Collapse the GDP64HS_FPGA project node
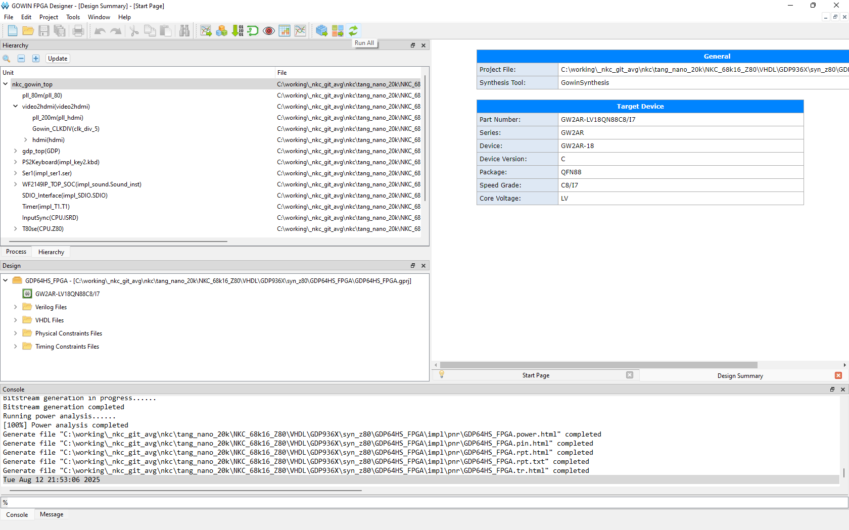 point(6,280)
